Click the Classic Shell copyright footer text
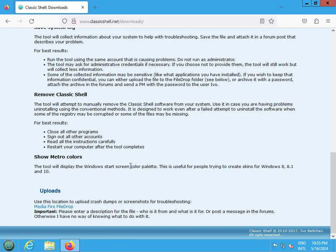This screenshot has width=336, height=252. point(286,233)
